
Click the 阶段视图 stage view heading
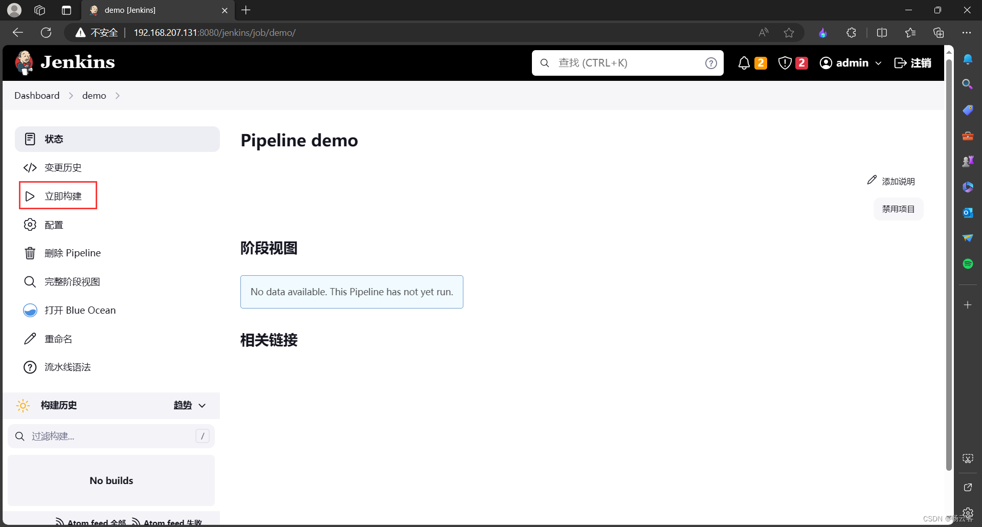269,248
